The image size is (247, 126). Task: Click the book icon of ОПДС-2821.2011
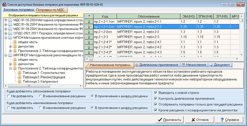pos(10,33)
